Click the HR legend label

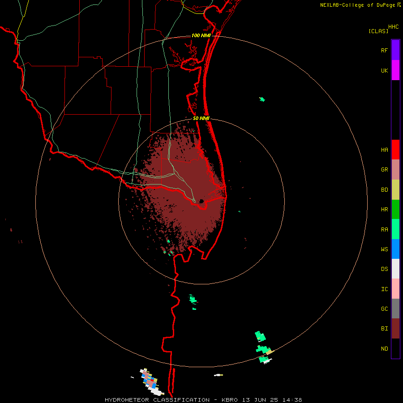pos(384,210)
